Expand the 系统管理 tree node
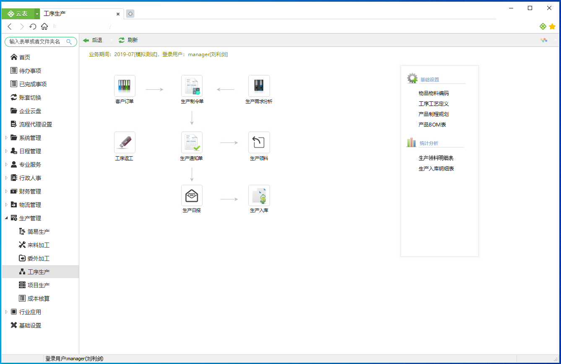The height and width of the screenshot is (364, 561). (6, 138)
